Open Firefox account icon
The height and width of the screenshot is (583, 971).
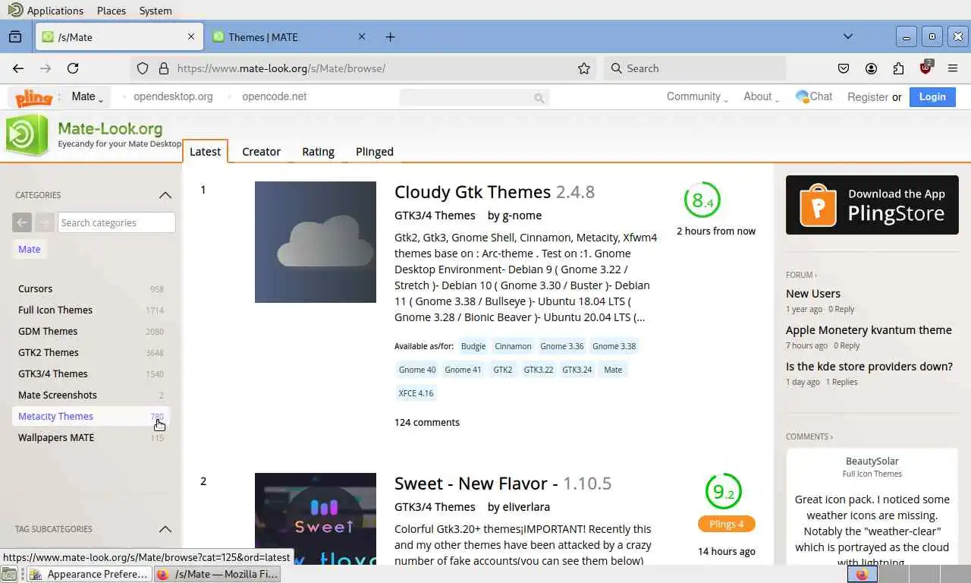(x=871, y=68)
